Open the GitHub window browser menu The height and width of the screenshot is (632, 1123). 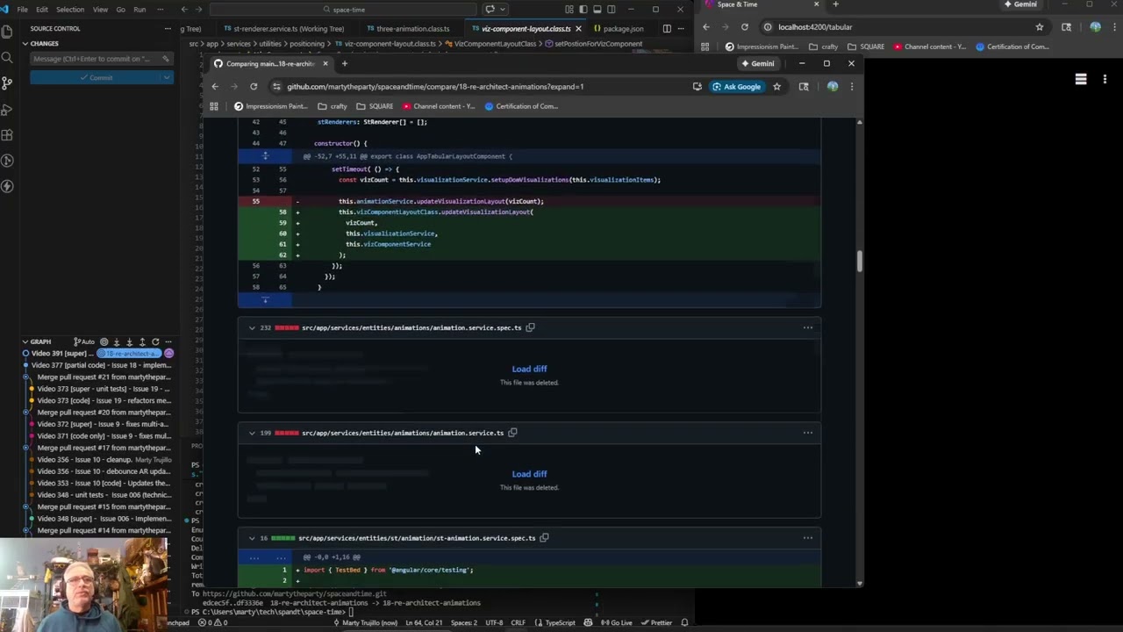[x=851, y=86]
